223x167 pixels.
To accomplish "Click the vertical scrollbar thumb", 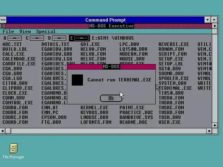I will pyautogui.click(x=215, y=31).
